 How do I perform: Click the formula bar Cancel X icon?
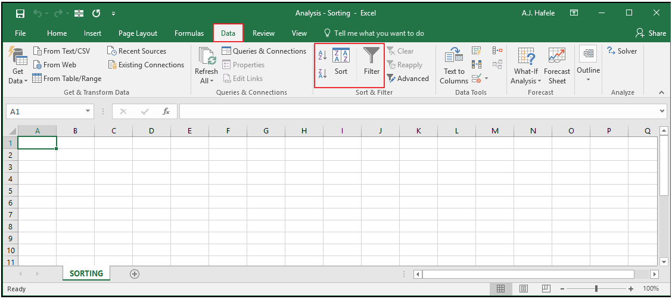point(123,111)
